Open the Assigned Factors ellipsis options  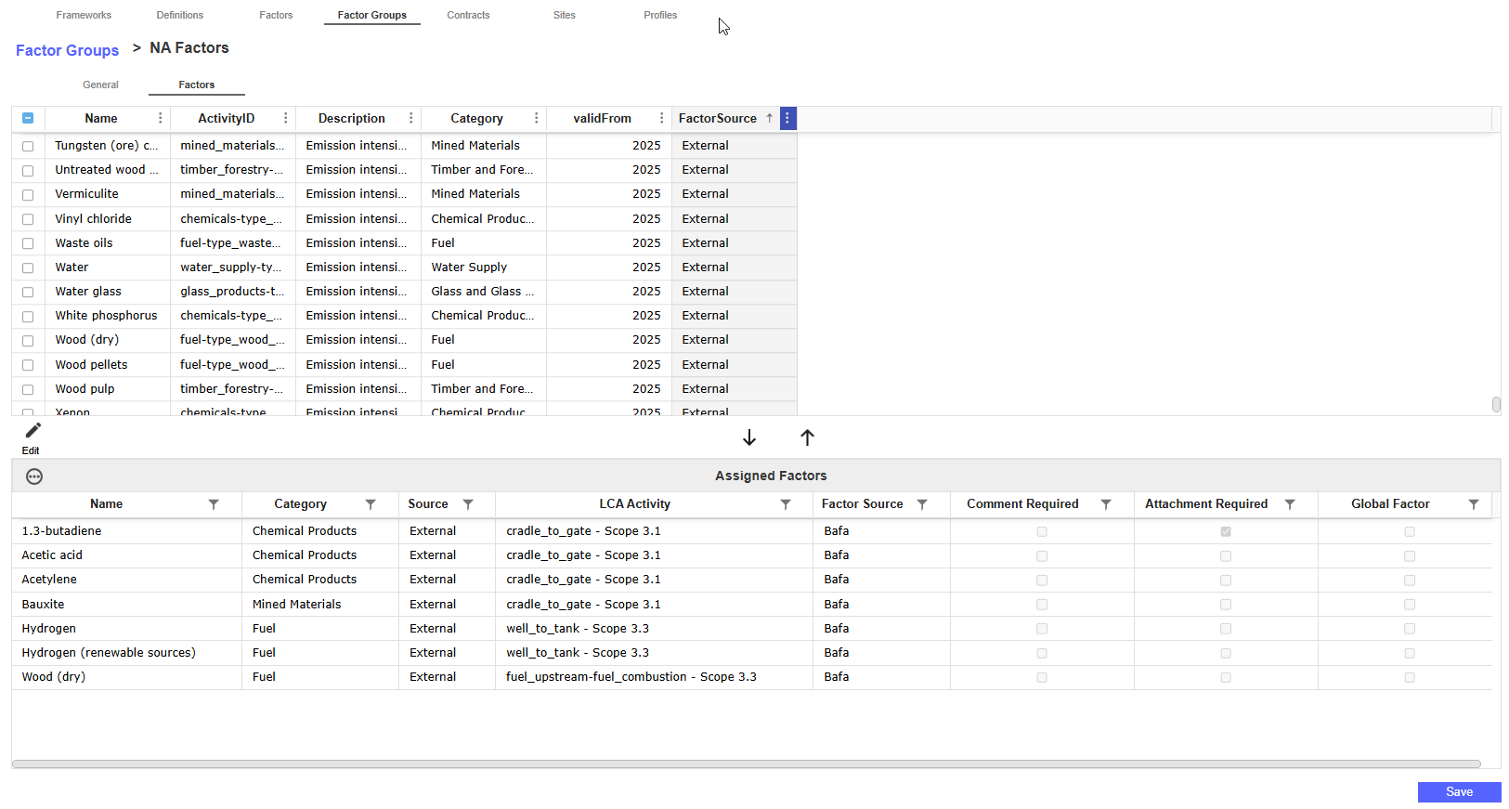coord(34,476)
